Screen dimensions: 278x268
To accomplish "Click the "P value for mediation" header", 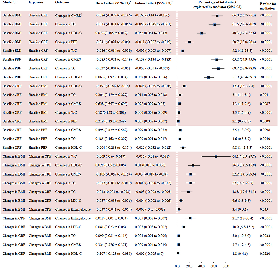I will (267, 6).
